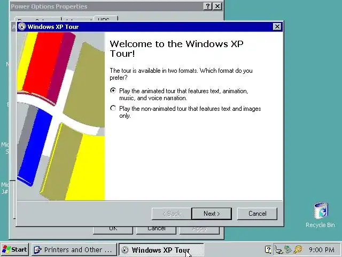The height and width of the screenshot is (257, 342).
Task: Close the Windows XP Tour dialog
Action: coord(277,27)
